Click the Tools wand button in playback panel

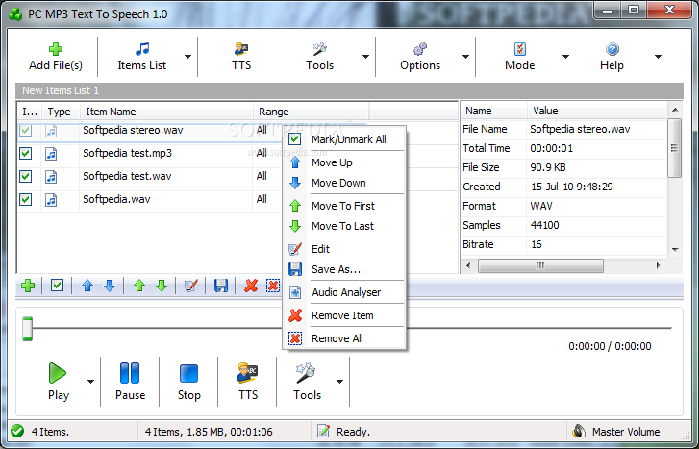(307, 382)
